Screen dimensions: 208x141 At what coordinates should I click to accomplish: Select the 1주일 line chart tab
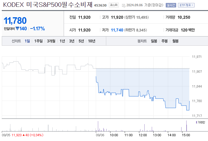(x=38, y=41)
